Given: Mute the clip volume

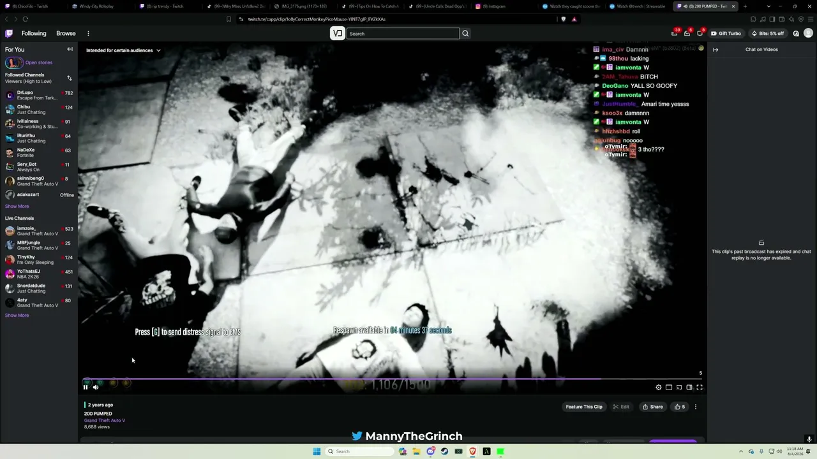Looking at the screenshot, I should tap(96, 387).
